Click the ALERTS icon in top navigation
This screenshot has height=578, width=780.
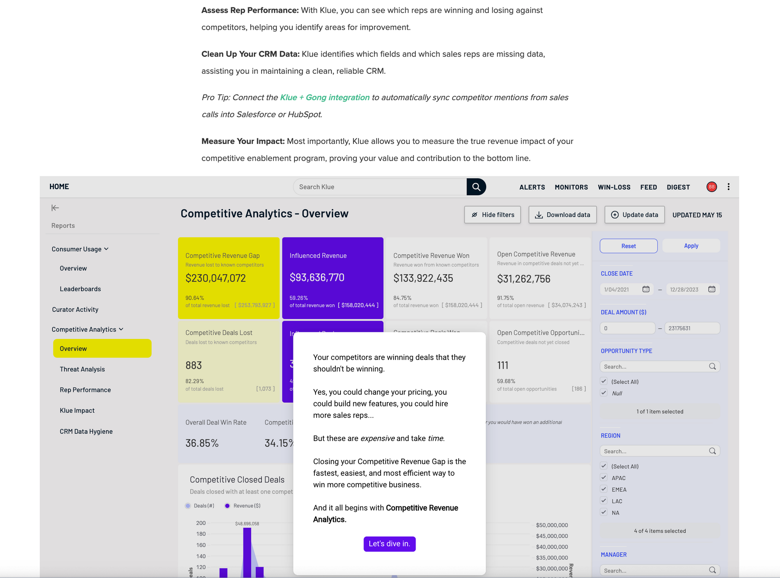pyautogui.click(x=531, y=186)
